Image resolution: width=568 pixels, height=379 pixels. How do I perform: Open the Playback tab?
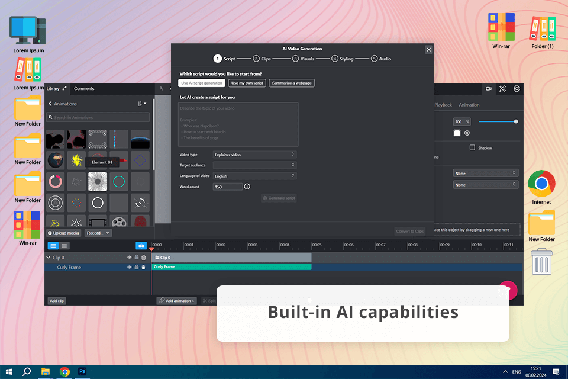tap(443, 105)
